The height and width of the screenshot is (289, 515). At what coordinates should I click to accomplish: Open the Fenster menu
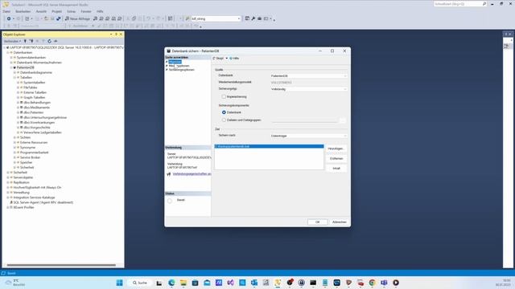86,11
